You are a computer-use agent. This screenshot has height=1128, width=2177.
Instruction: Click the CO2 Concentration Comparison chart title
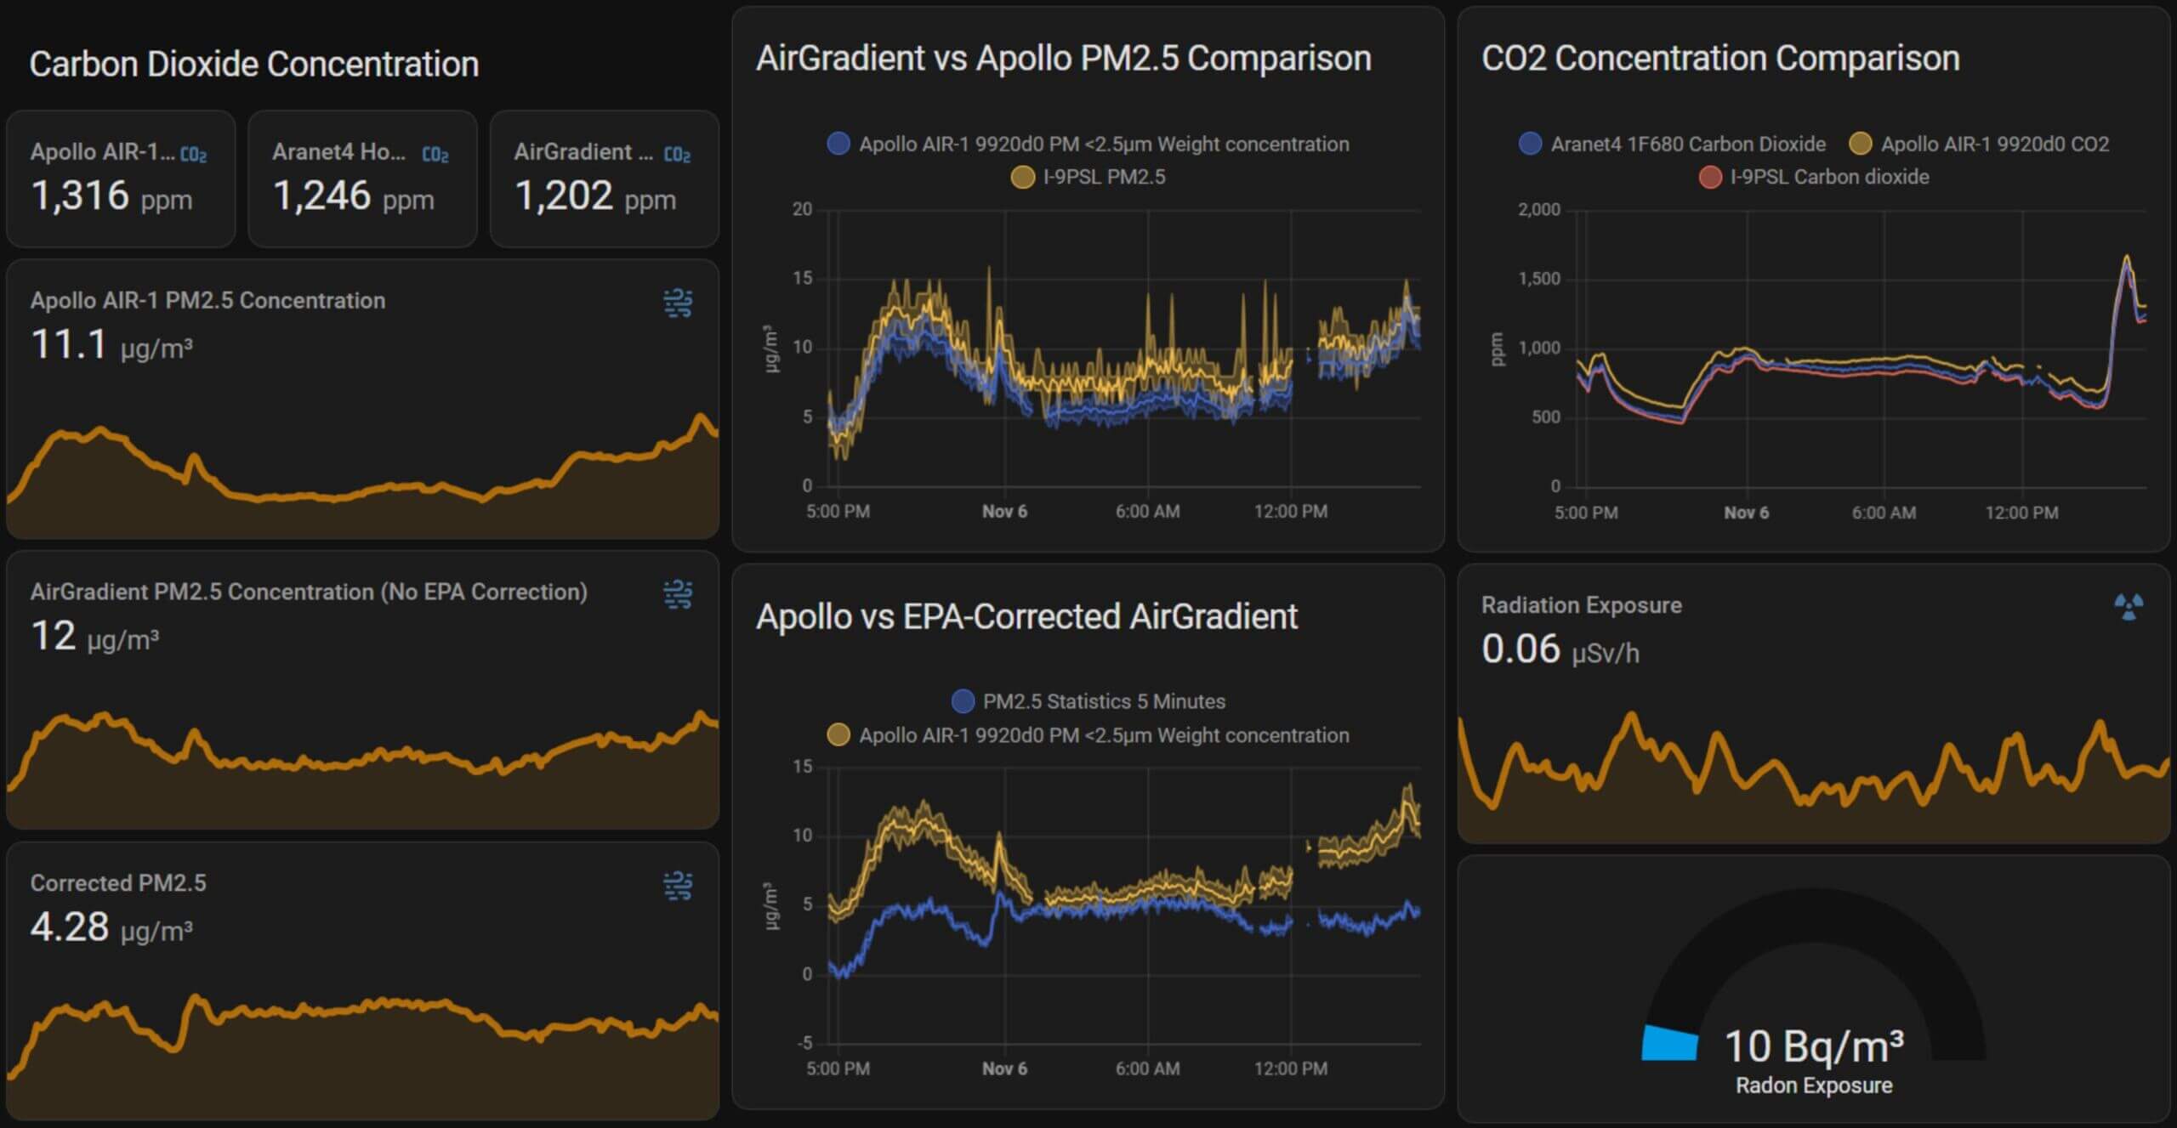(1722, 58)
